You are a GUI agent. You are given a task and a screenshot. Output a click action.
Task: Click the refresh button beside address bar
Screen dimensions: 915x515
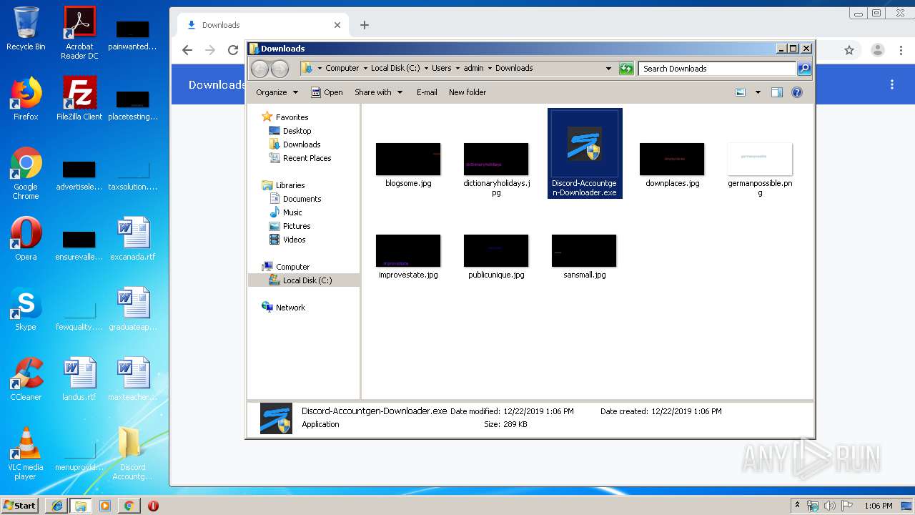626,69
